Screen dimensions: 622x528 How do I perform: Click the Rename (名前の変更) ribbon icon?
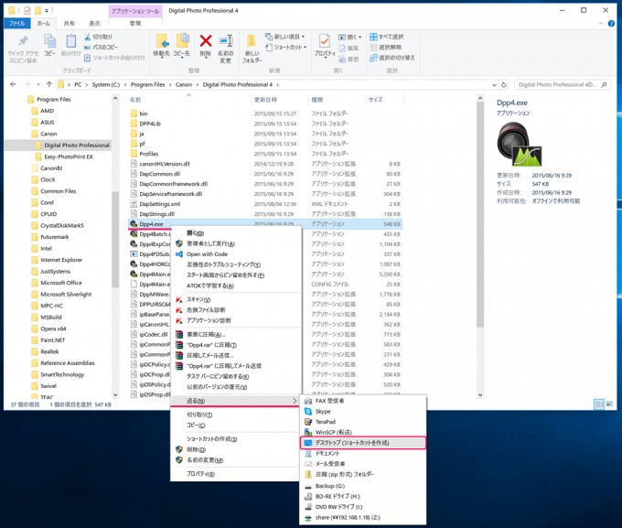[226, 40]
